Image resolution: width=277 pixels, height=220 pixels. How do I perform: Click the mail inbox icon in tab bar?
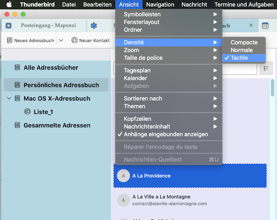[9, 26]
